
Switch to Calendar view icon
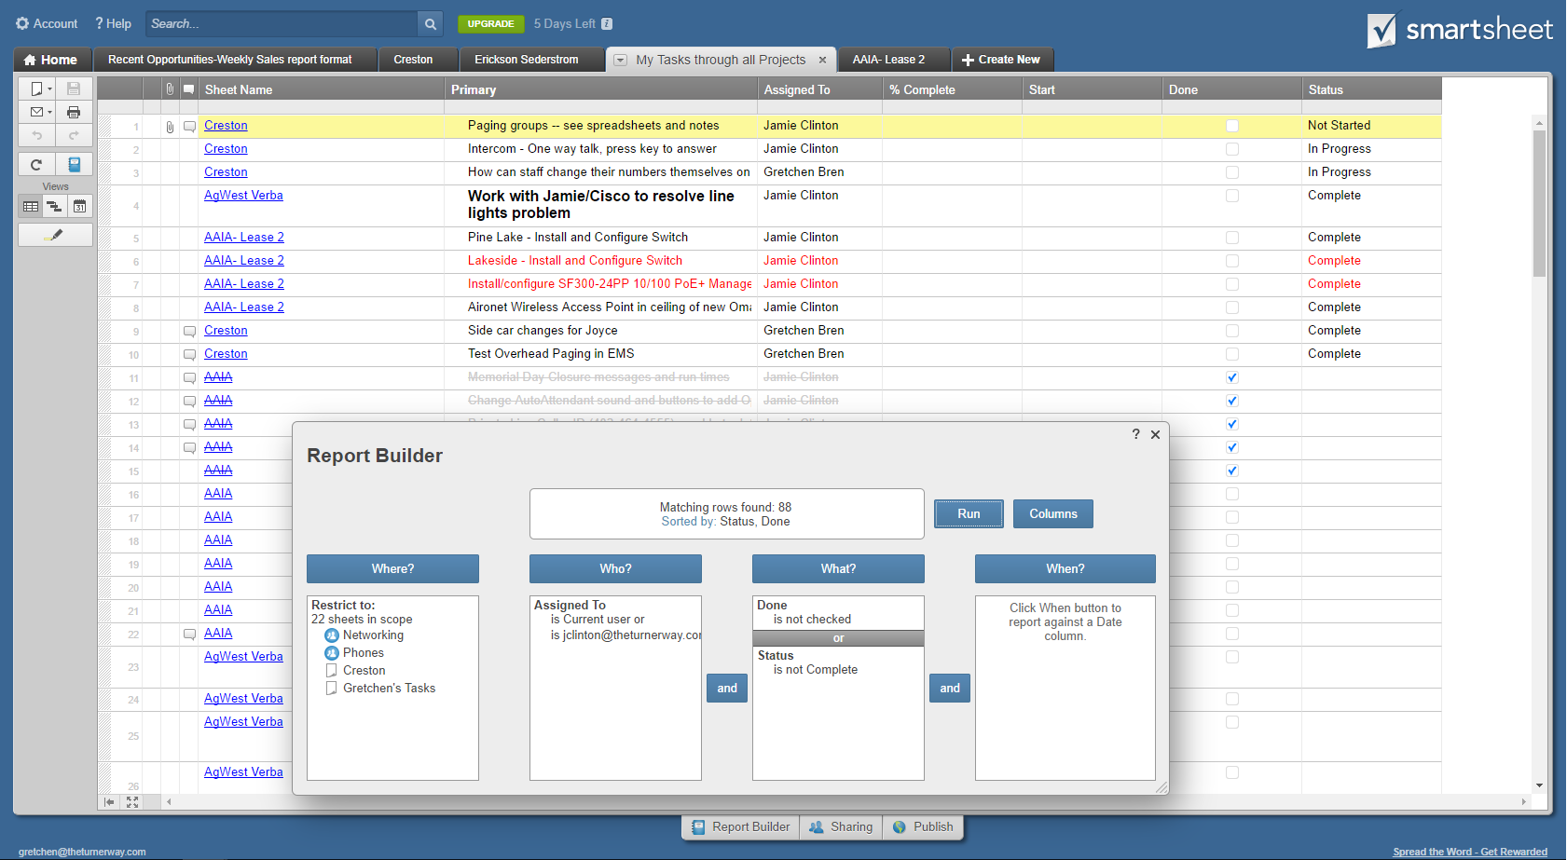pyautogui.click(x=80, y=206)
